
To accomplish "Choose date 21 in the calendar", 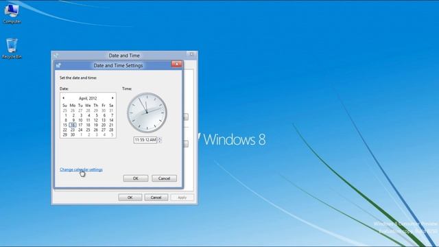I will tap(111, 125).
